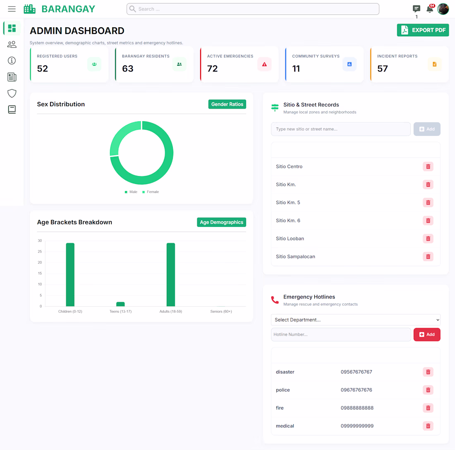
Task: Open the book icon in sidebar
Action: click(12, 110)
